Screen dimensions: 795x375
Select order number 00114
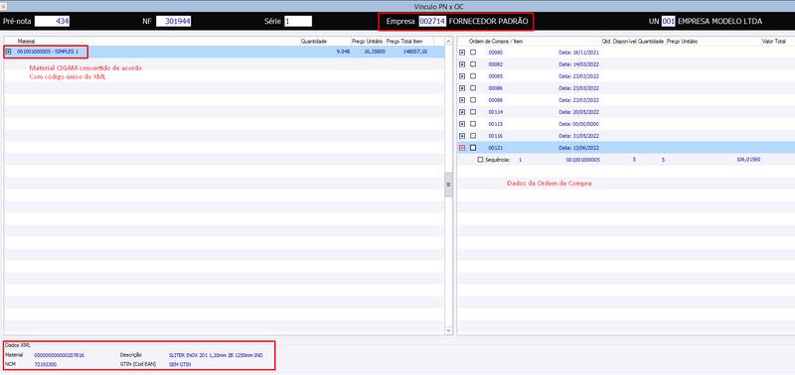click(495, 112)
